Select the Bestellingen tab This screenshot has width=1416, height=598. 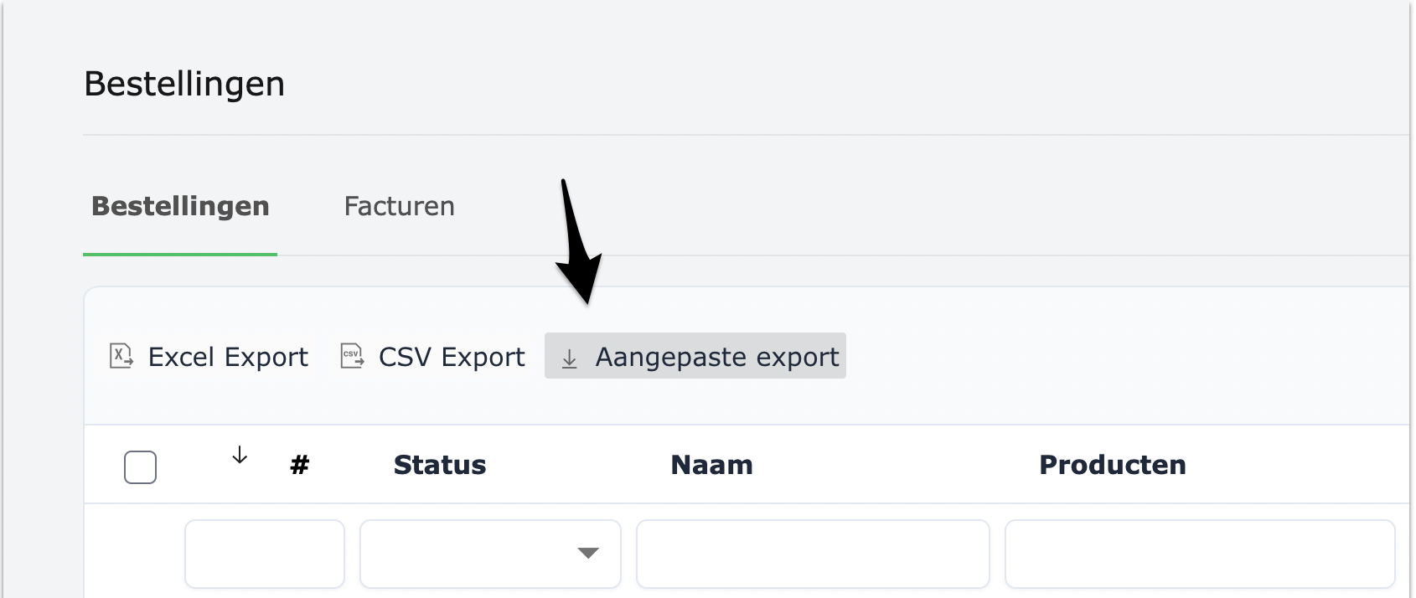coord(180,206)
